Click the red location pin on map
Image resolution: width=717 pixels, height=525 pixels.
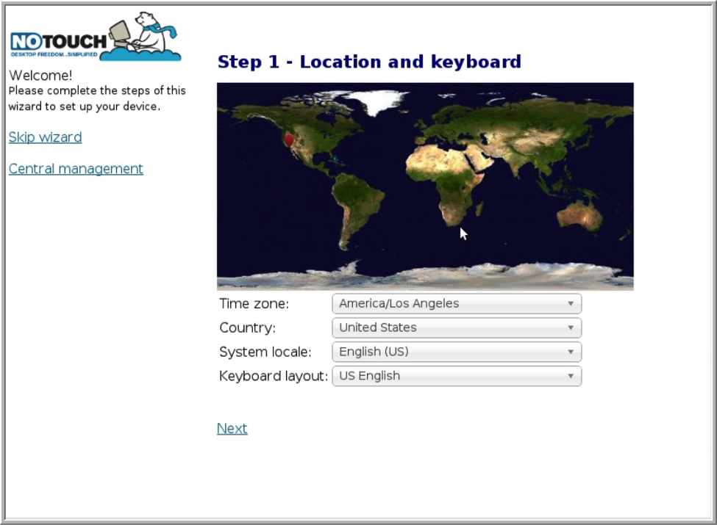(289, 140)
